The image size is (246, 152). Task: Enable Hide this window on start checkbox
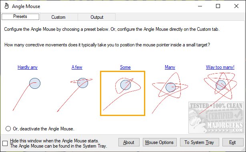point(5,143)
